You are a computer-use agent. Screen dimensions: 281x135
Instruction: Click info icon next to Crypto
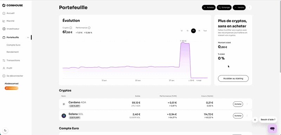click(x=71, y=28)
